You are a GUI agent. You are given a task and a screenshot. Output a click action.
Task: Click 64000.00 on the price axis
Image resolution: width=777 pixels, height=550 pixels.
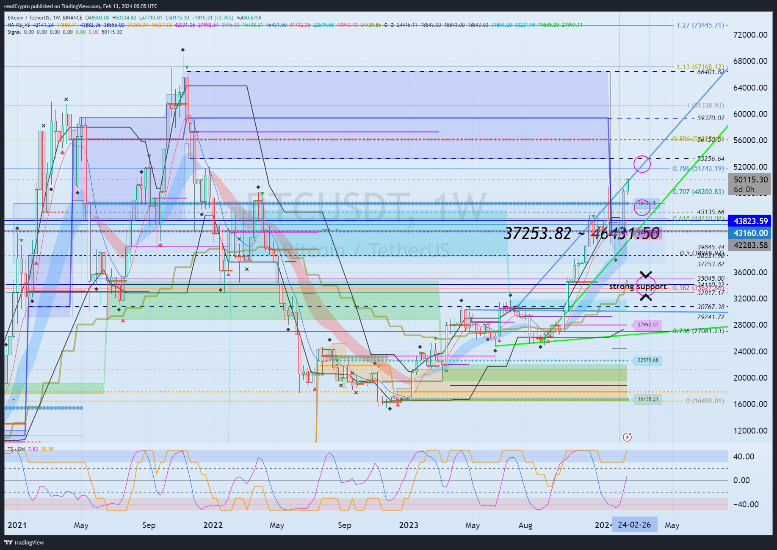(750, 88)
